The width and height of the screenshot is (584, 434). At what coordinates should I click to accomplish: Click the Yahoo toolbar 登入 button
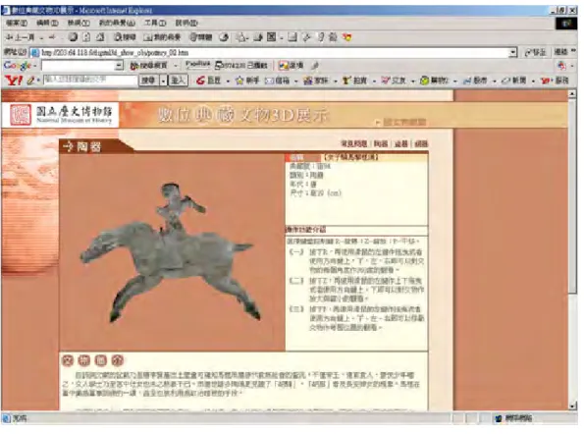coord(178,81)
